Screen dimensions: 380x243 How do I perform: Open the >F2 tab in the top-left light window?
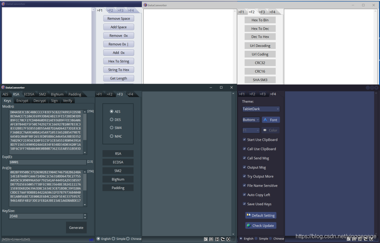point(110,11)
